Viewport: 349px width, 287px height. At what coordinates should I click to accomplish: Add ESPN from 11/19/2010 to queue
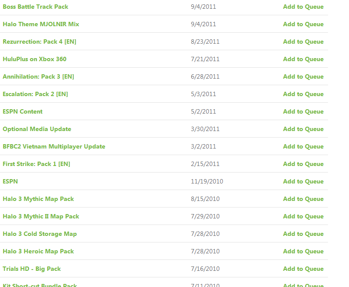coord(303,181)
